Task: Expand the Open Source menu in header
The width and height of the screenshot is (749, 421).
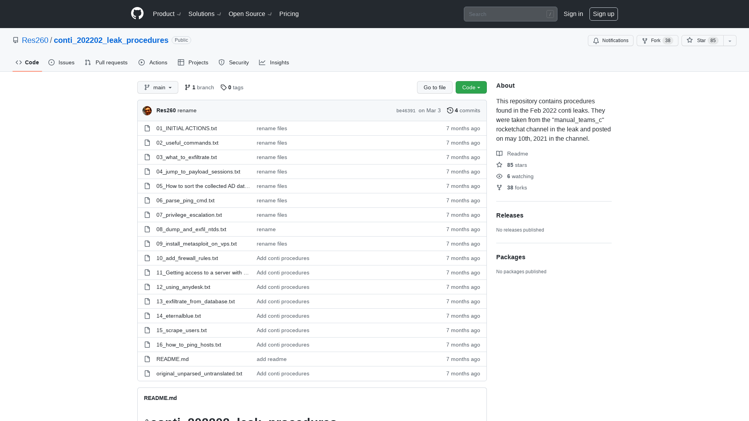Action: tap(250, 14)
